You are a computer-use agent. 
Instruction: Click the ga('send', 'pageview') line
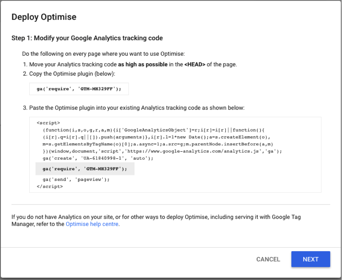click(76, 179)
